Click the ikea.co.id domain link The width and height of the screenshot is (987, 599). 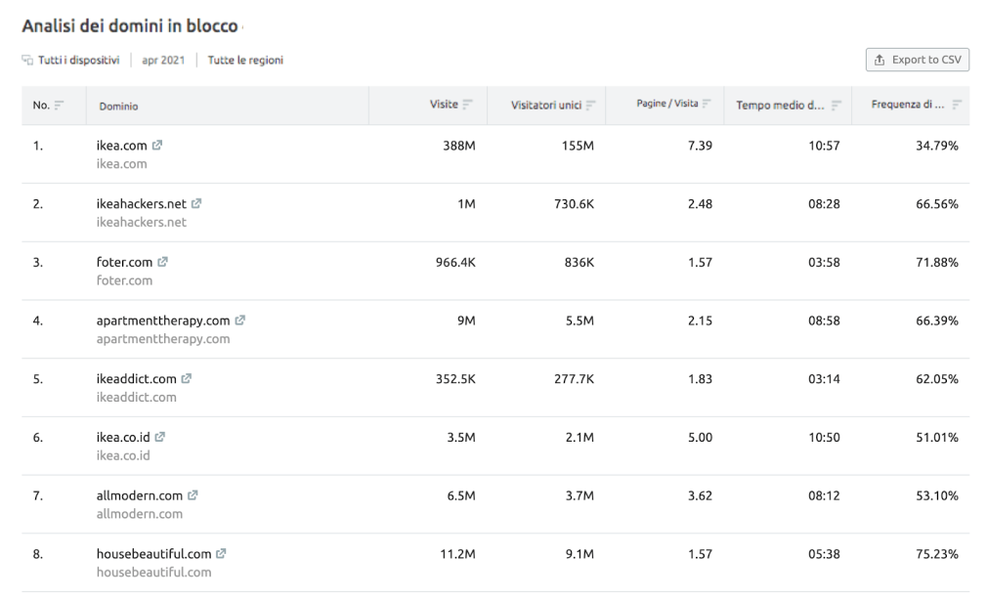[x=123, y=438]
